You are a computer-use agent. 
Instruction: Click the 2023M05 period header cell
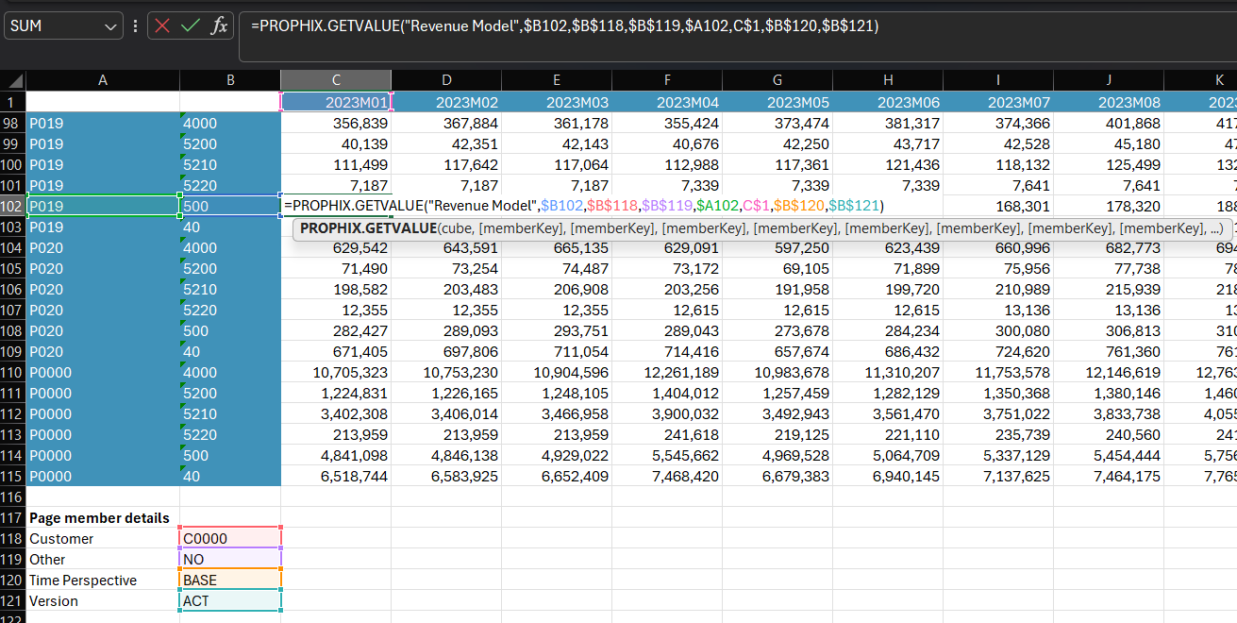777,102
